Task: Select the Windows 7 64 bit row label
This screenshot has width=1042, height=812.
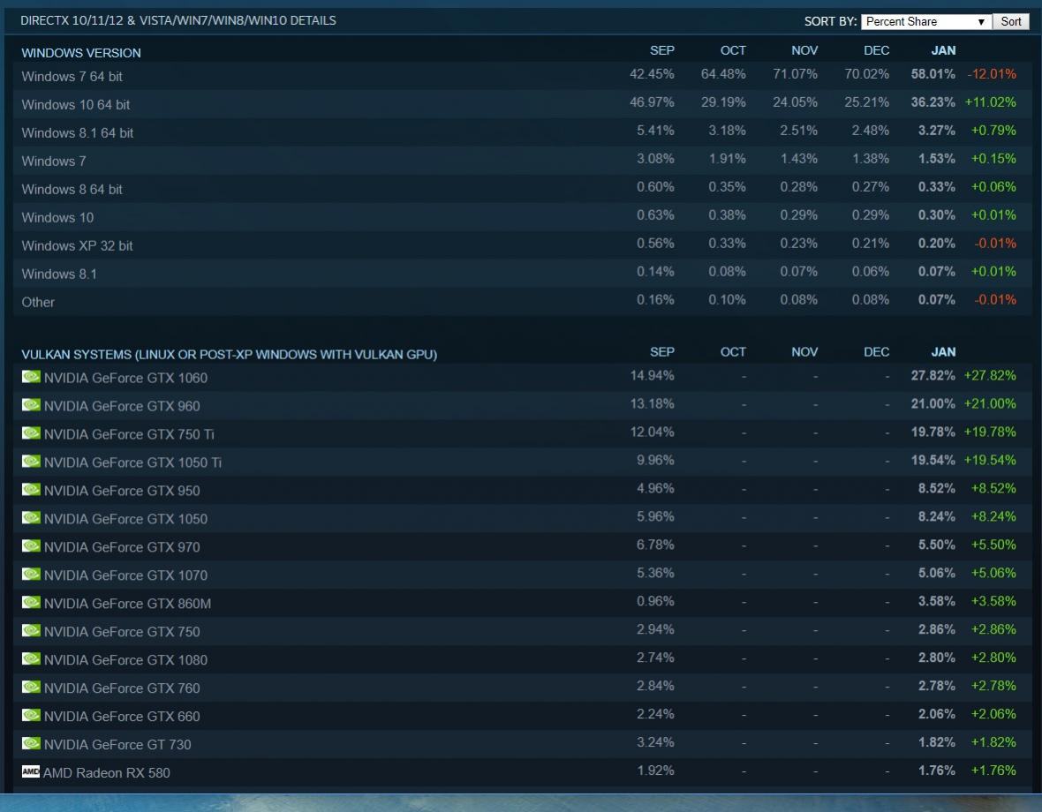Action: (x=72, y=77)
